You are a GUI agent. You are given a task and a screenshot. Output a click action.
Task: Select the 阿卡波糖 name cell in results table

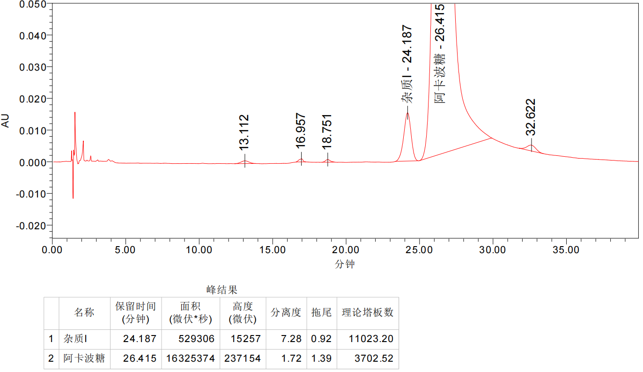tap(84, 359)
